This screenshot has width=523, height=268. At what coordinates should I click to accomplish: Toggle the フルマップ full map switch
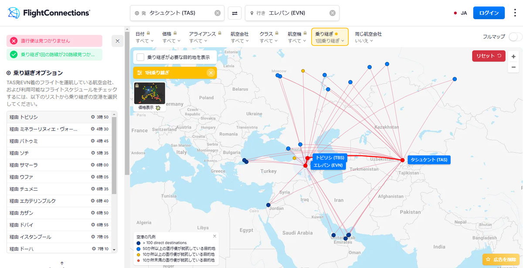pyautogui.click(x=515, y=37)
